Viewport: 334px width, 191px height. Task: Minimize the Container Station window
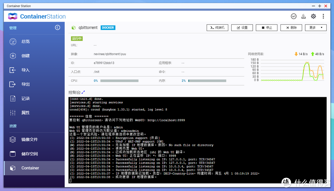coord(313,6)
